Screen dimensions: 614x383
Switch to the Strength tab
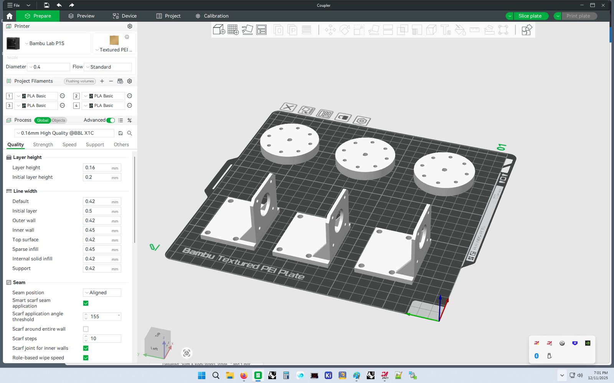click(x=43, y=145)
